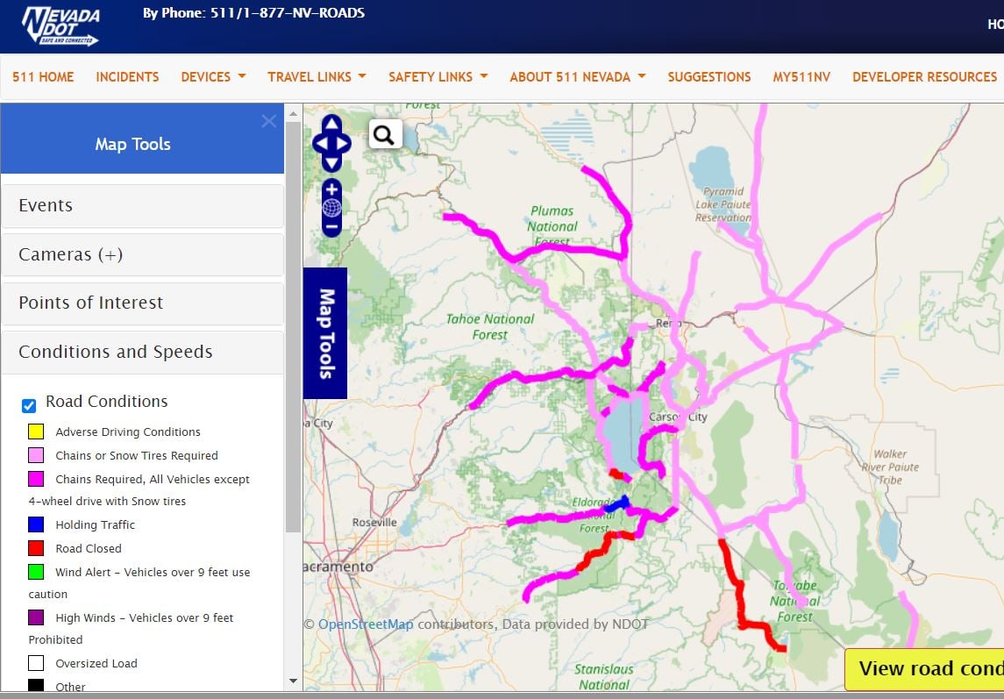Click the Nevada DOT logo
This screenshot has height=699, width=1004.
[61, 25]
